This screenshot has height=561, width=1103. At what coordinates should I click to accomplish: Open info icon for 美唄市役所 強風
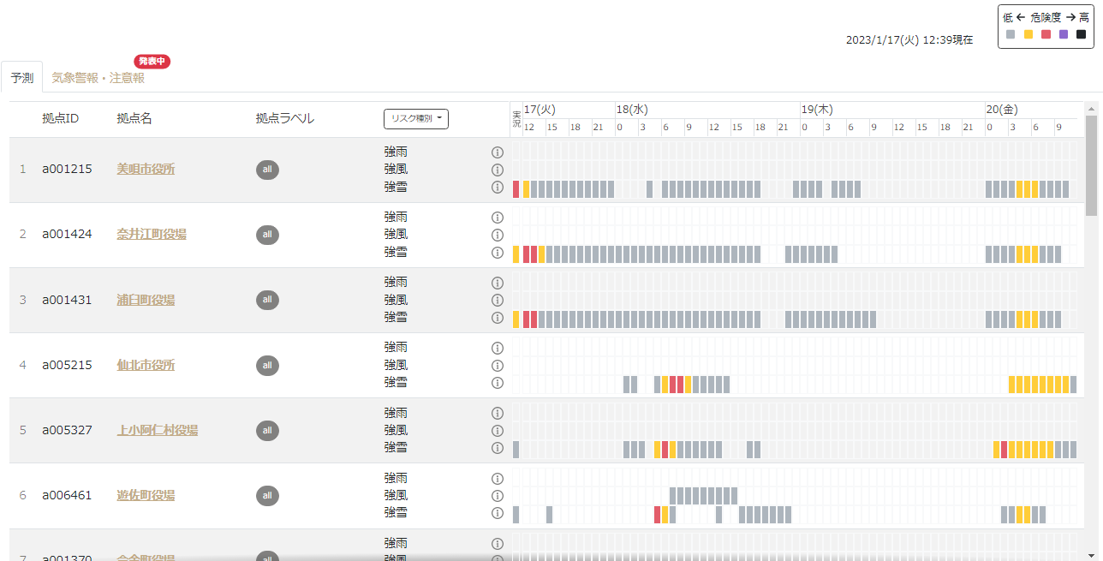[x=497, y=170]
